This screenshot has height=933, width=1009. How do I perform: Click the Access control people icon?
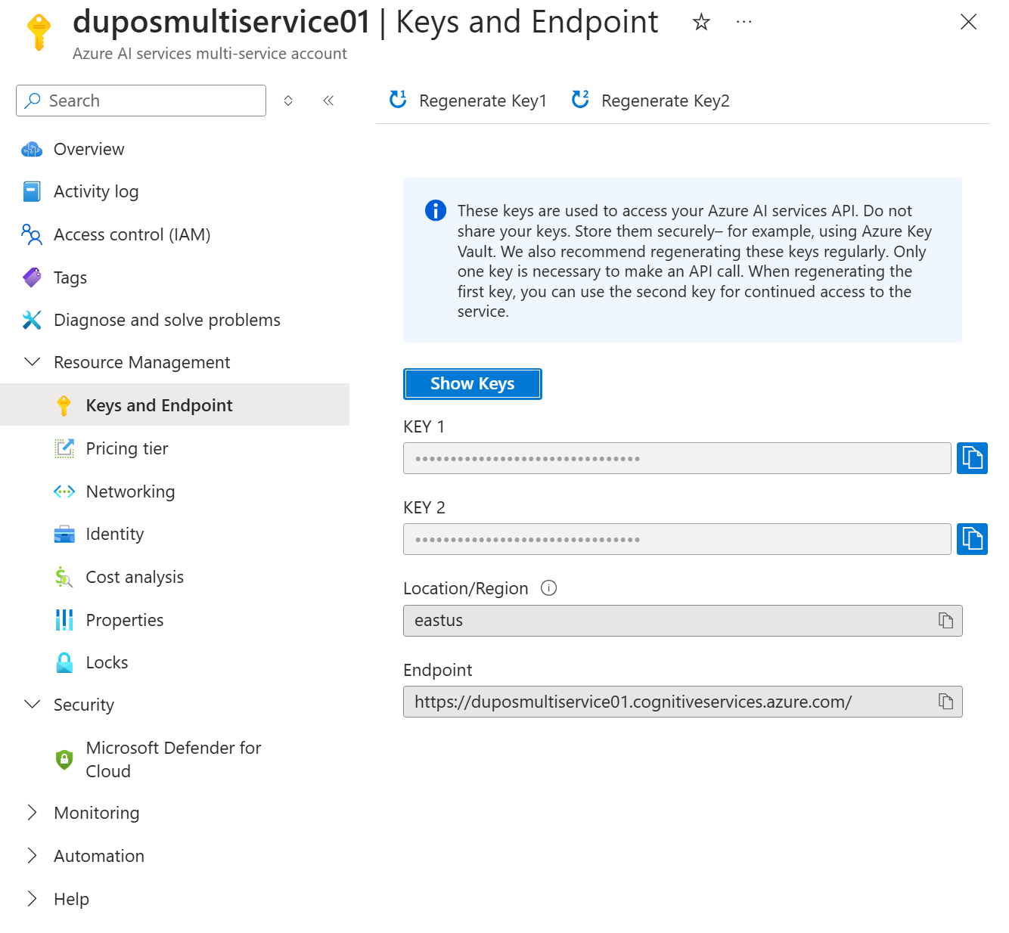click(x=32, y=234)
